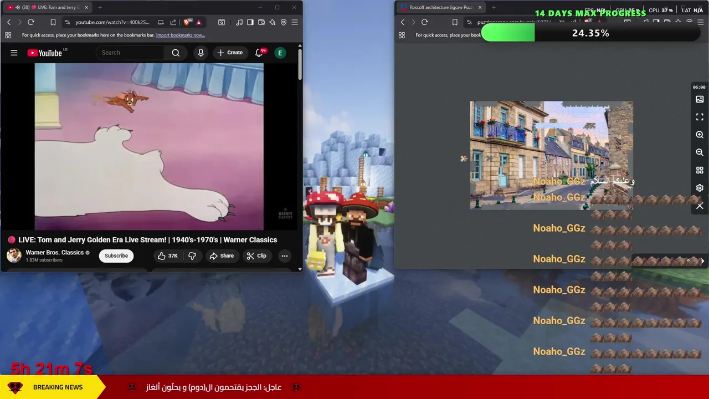Click Import bookmarks now link
The image size is (709, 399).
[x=181, y=35]
